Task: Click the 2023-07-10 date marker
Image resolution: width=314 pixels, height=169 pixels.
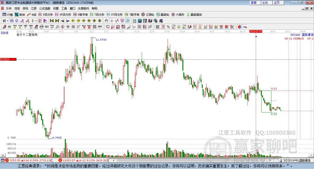Action: click(256, 31)
